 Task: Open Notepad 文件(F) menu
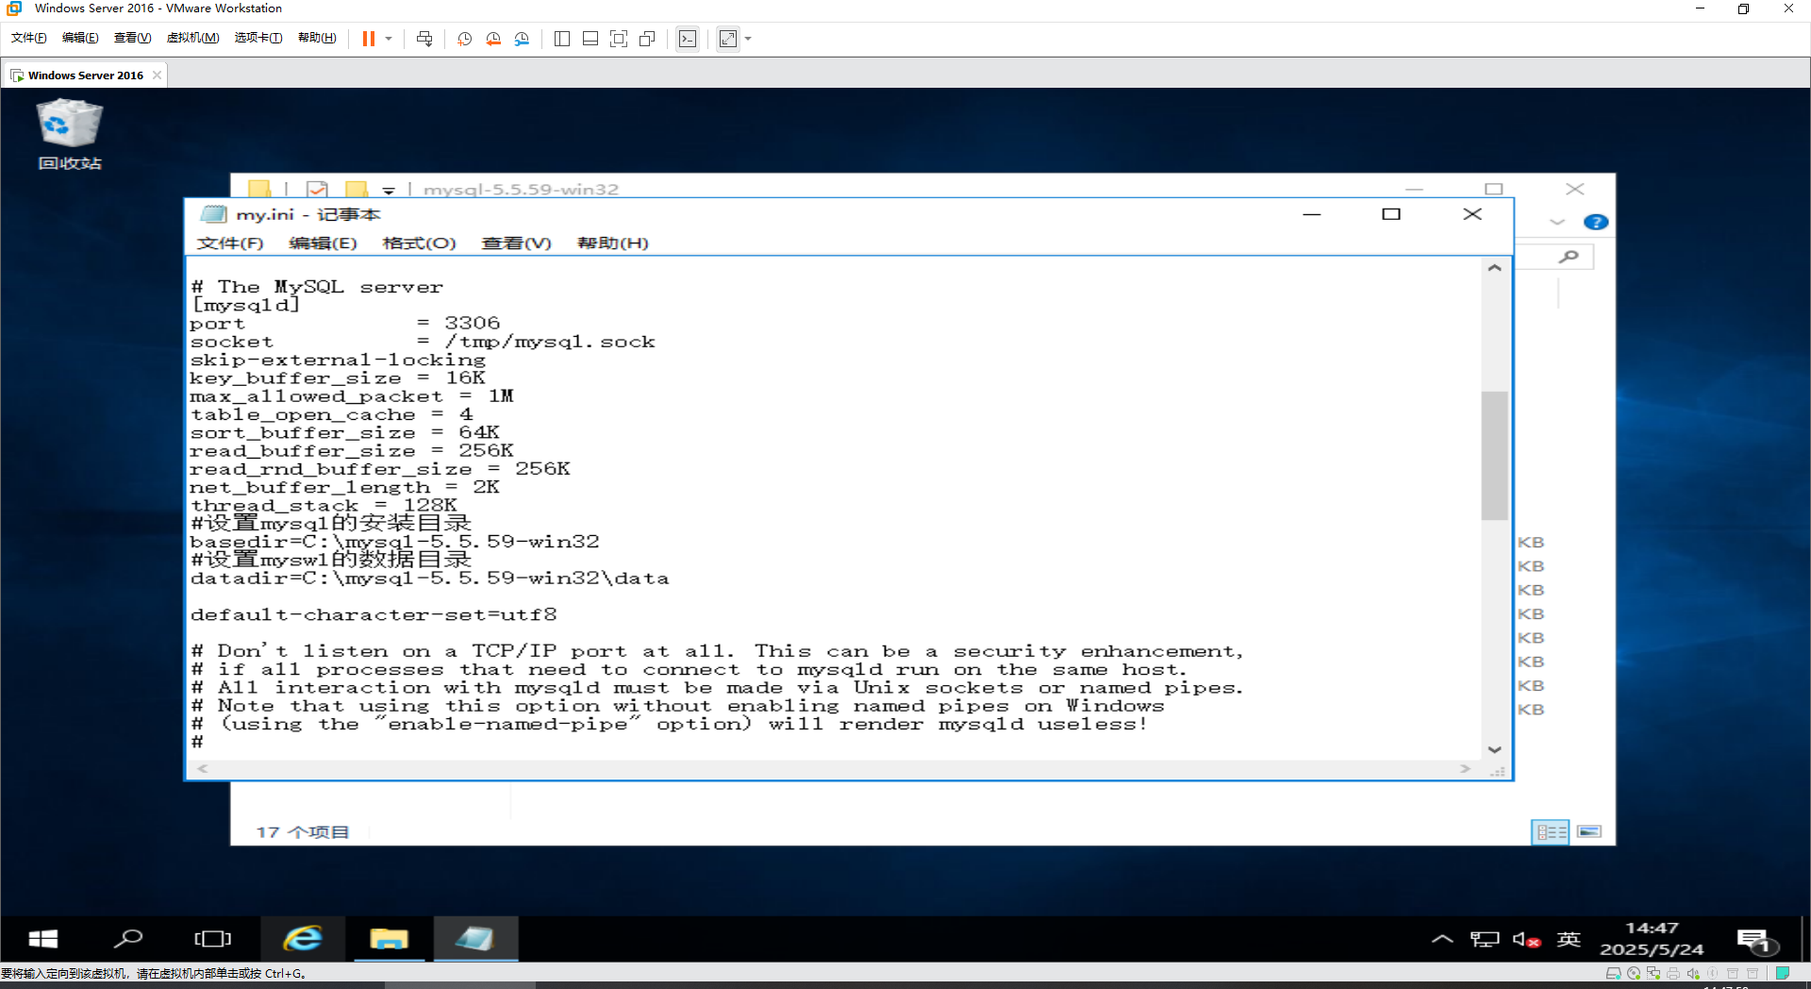pyautogui.click(x=230, y=243)
